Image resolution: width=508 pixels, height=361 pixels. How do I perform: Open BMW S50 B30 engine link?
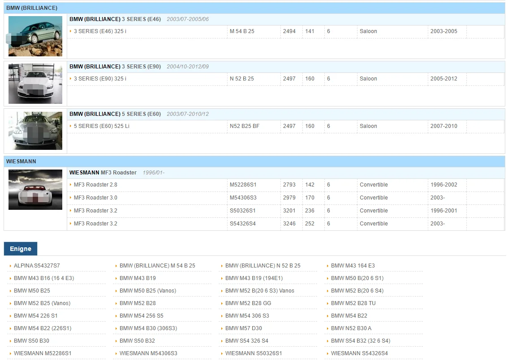[31, 341]
